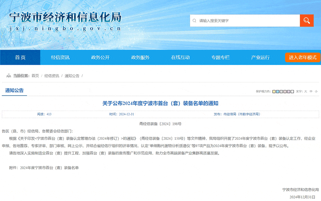Viewport: 321px width, 201px height.
Task: Select the yellow eye-protection color swatch
Action: [x=273, y=91]
